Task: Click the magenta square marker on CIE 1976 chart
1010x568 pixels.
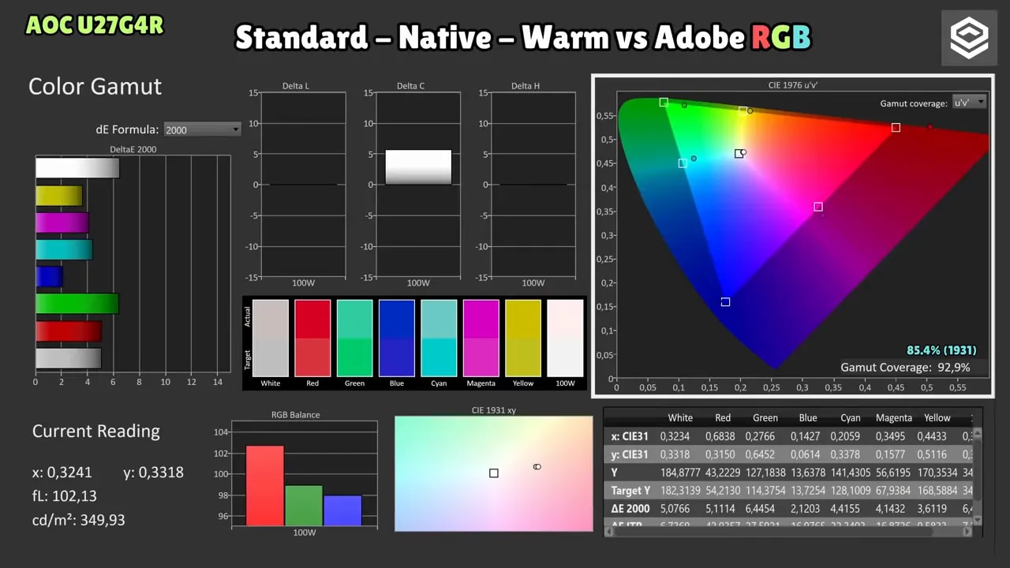Action: tap(818, 207)
